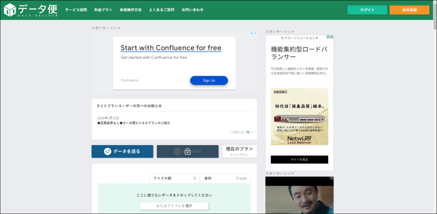Click またはファイルを選択 button
This screenshot has height=214, width=437.
pos(174,206)
